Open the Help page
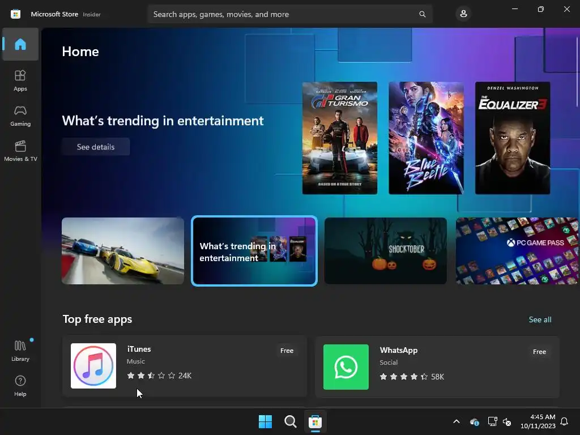580x435 pixels. click(20, 386)
